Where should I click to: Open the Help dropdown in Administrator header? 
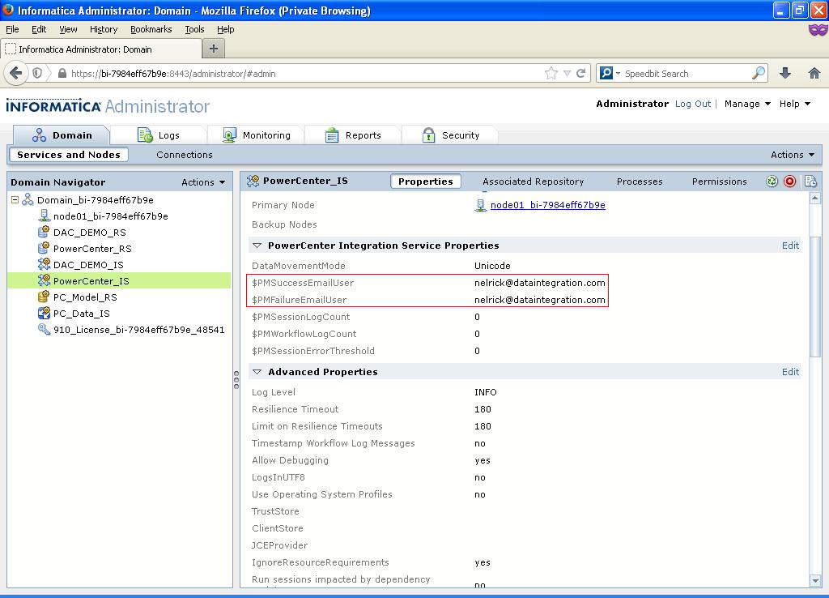tap(795, 104)
